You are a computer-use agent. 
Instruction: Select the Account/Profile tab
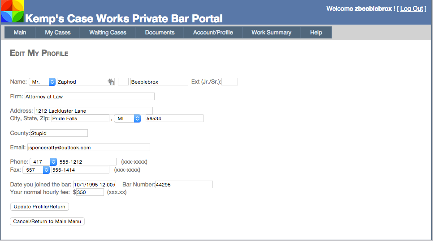[x=213, y=33]
